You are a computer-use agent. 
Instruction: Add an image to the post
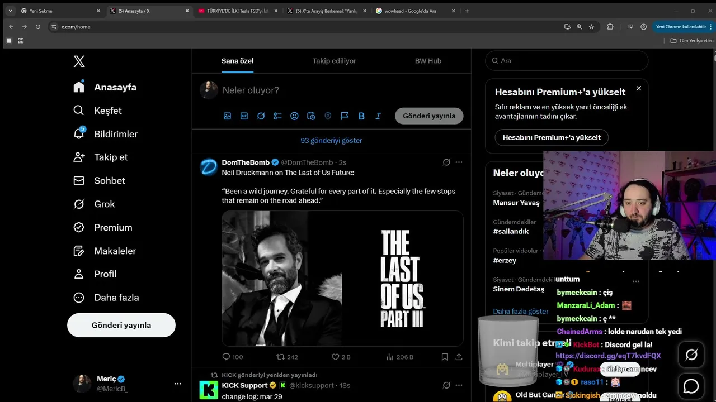coord(227,116)
